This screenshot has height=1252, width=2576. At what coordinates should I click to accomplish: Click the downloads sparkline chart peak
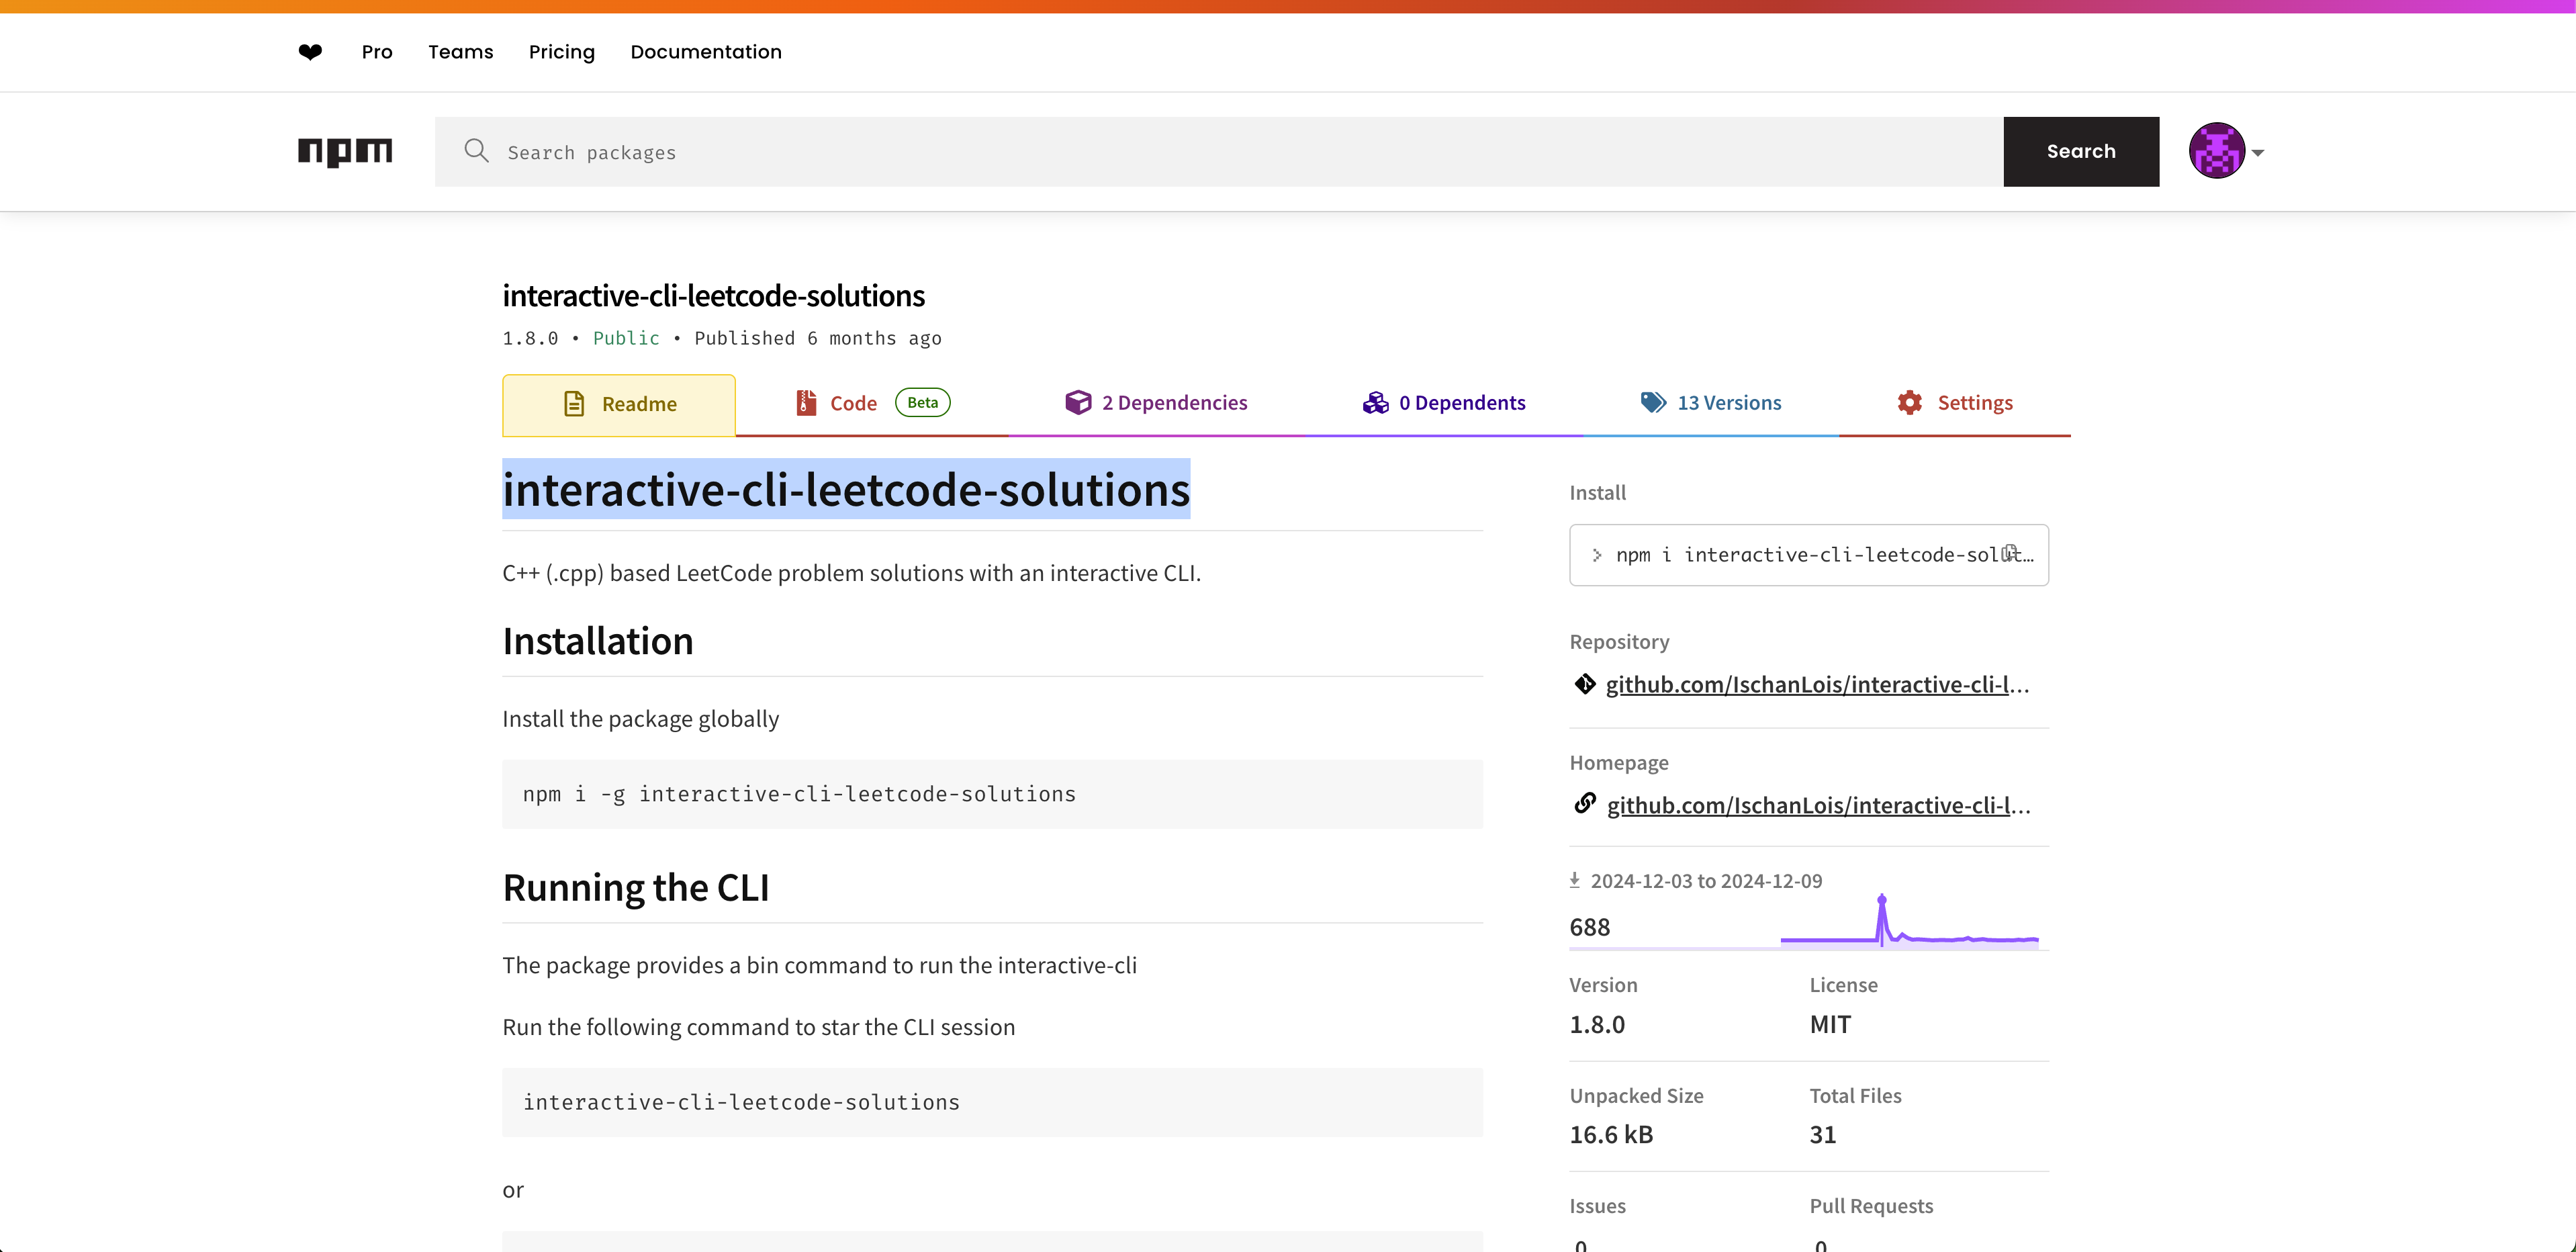tap(1881, 900)
